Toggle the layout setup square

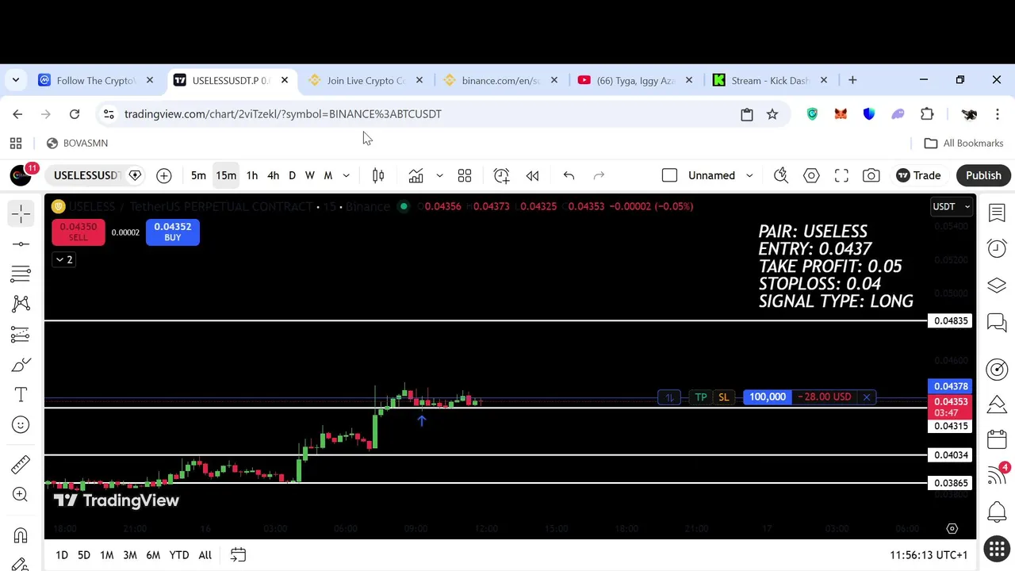[669, 175]
